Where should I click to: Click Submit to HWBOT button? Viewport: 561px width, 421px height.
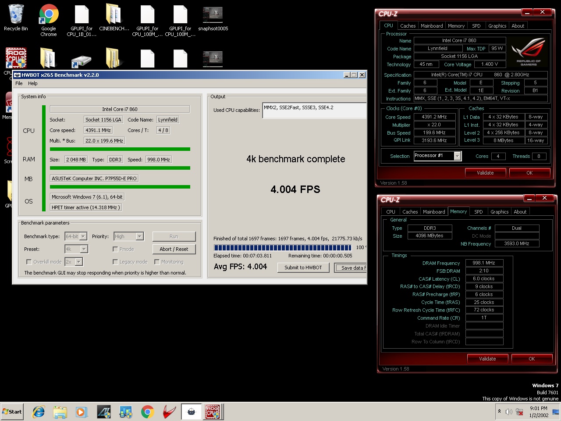[303, 268]
